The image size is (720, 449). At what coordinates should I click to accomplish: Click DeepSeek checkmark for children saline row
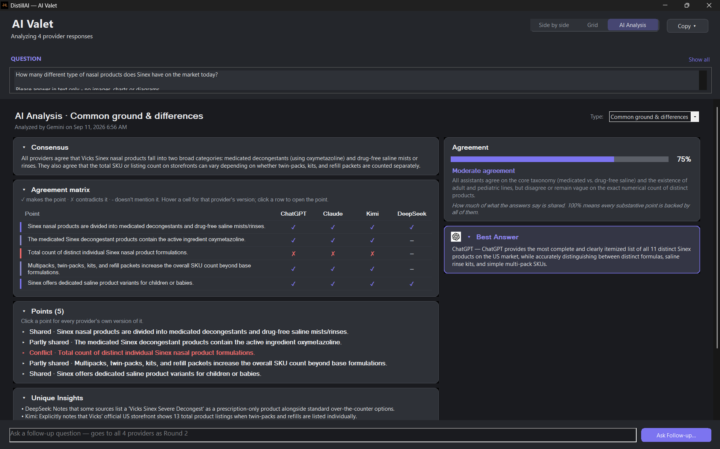coord(412,284)
